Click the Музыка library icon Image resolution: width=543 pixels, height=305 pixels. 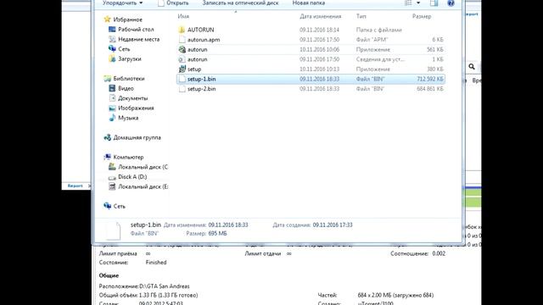pos(112,118)
